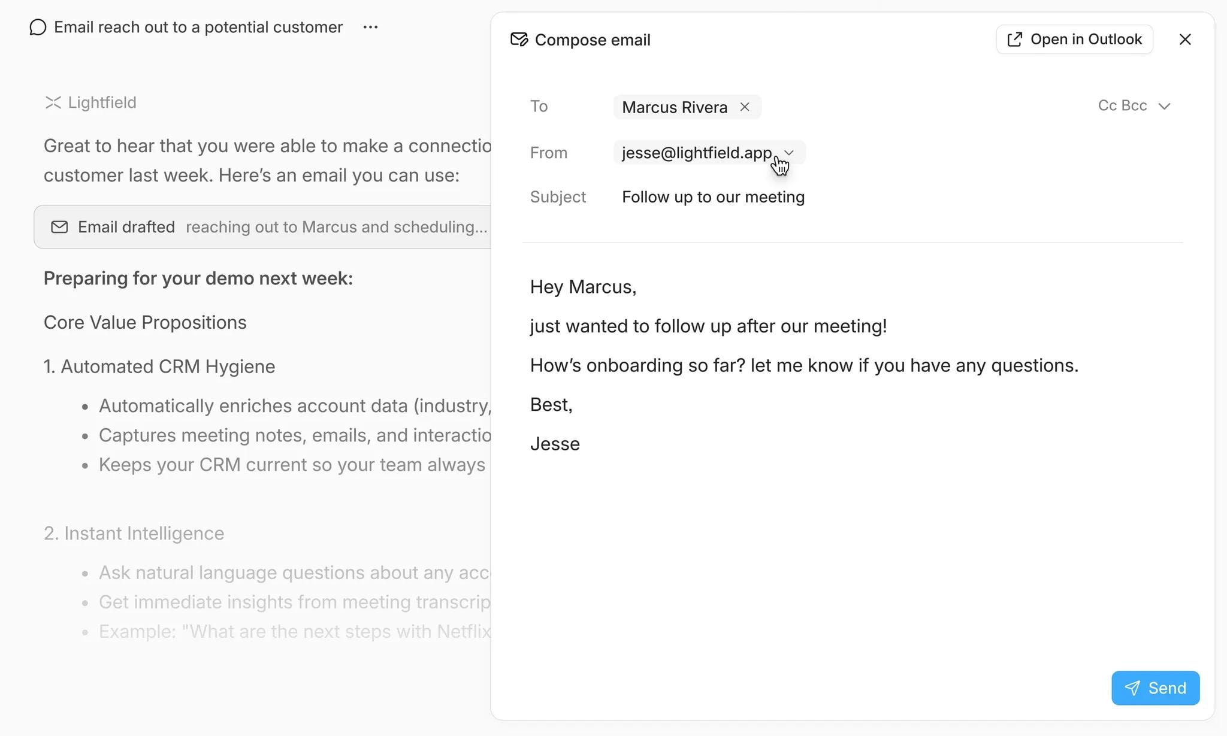This screenshot has height=736, width=1227.
Task: Click the Marcus Rivera recipient chip
Action: pos(674,107)
